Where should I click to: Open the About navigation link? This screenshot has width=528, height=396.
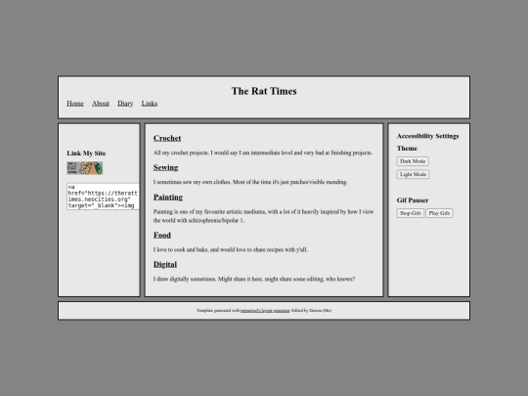[101, 104]
